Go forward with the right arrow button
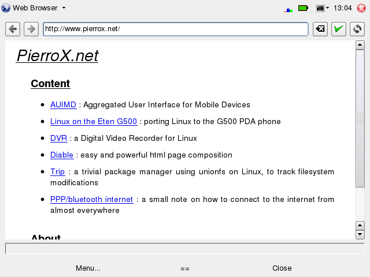 point(31,29)
